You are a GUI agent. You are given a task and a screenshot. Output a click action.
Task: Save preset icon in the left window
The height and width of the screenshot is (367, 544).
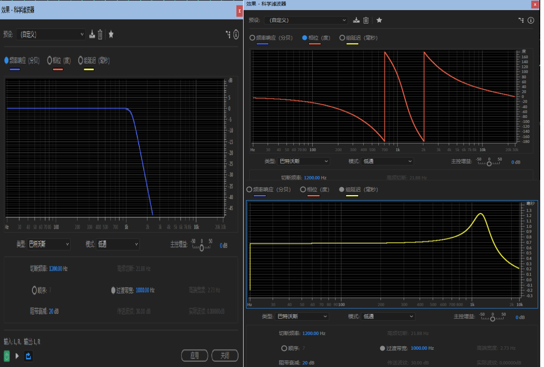92,35
